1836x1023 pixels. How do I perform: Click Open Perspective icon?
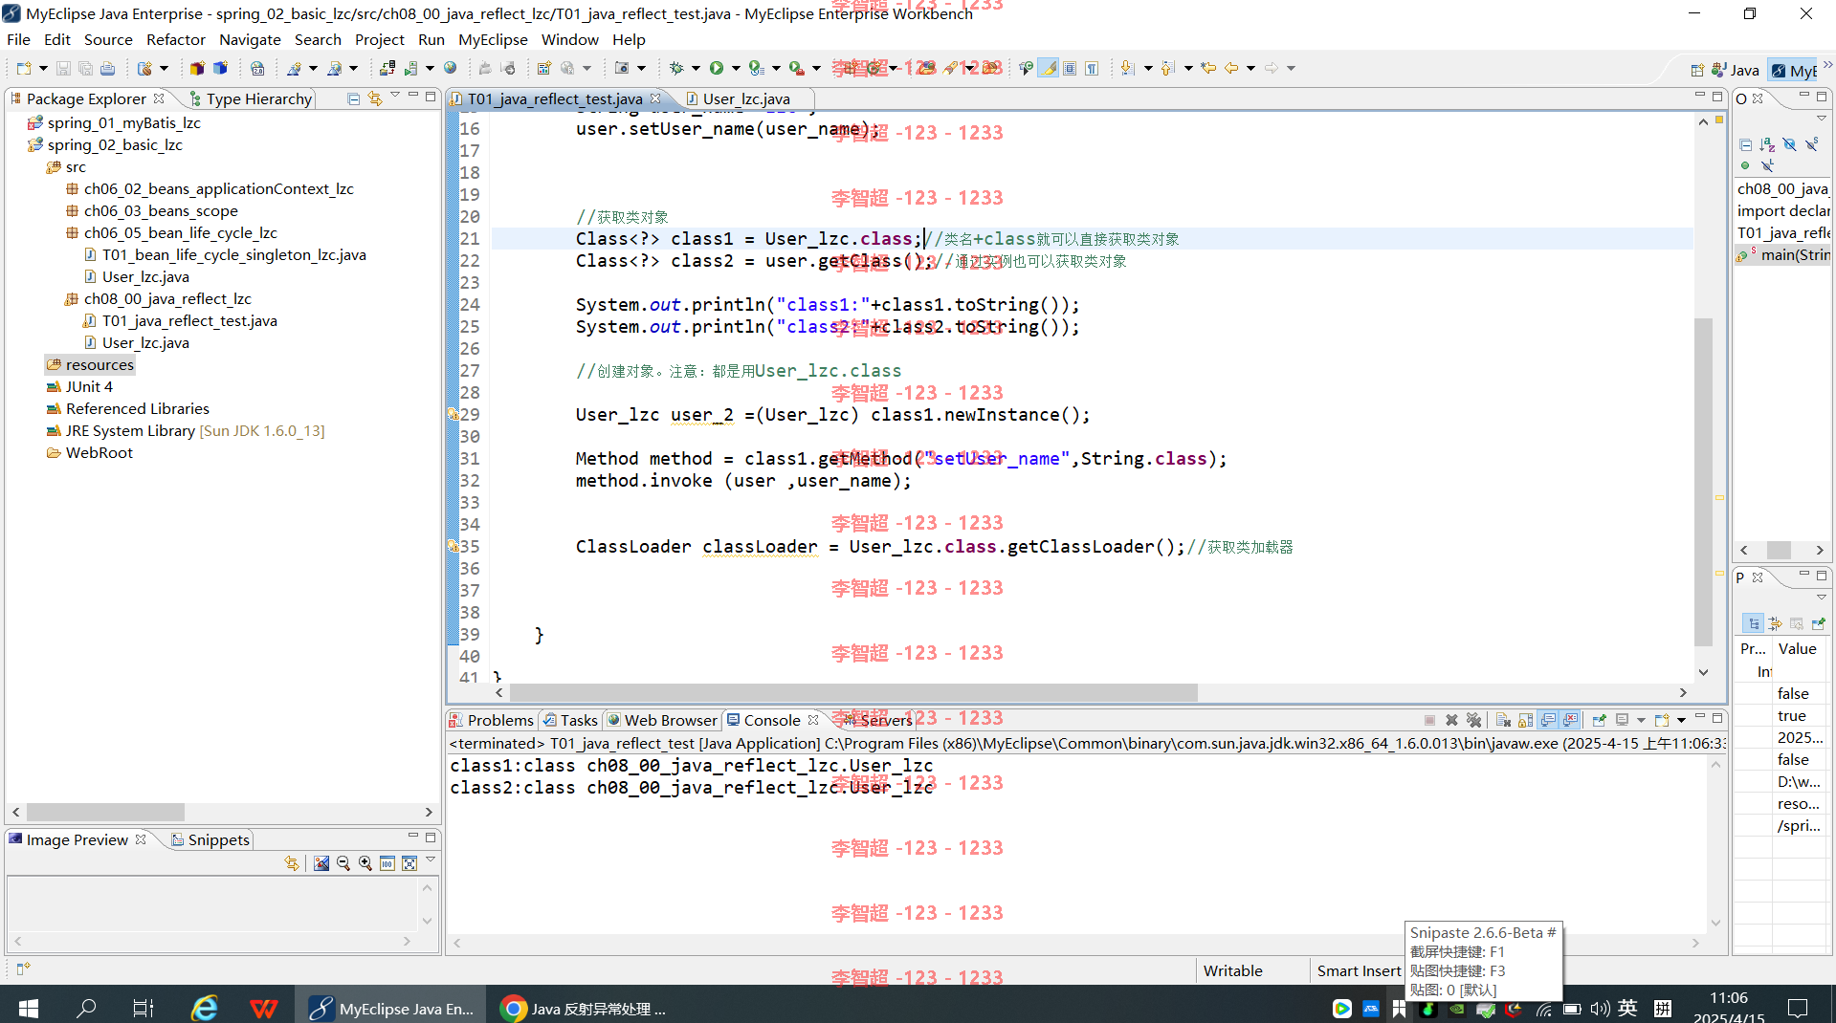1697,70
